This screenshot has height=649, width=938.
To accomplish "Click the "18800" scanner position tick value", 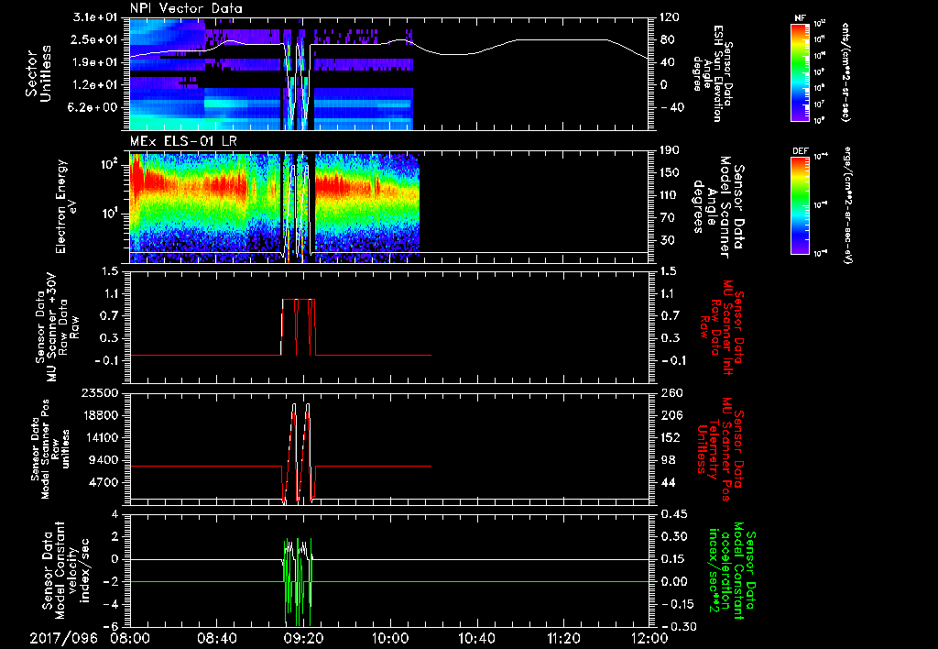I will [101, 415].
